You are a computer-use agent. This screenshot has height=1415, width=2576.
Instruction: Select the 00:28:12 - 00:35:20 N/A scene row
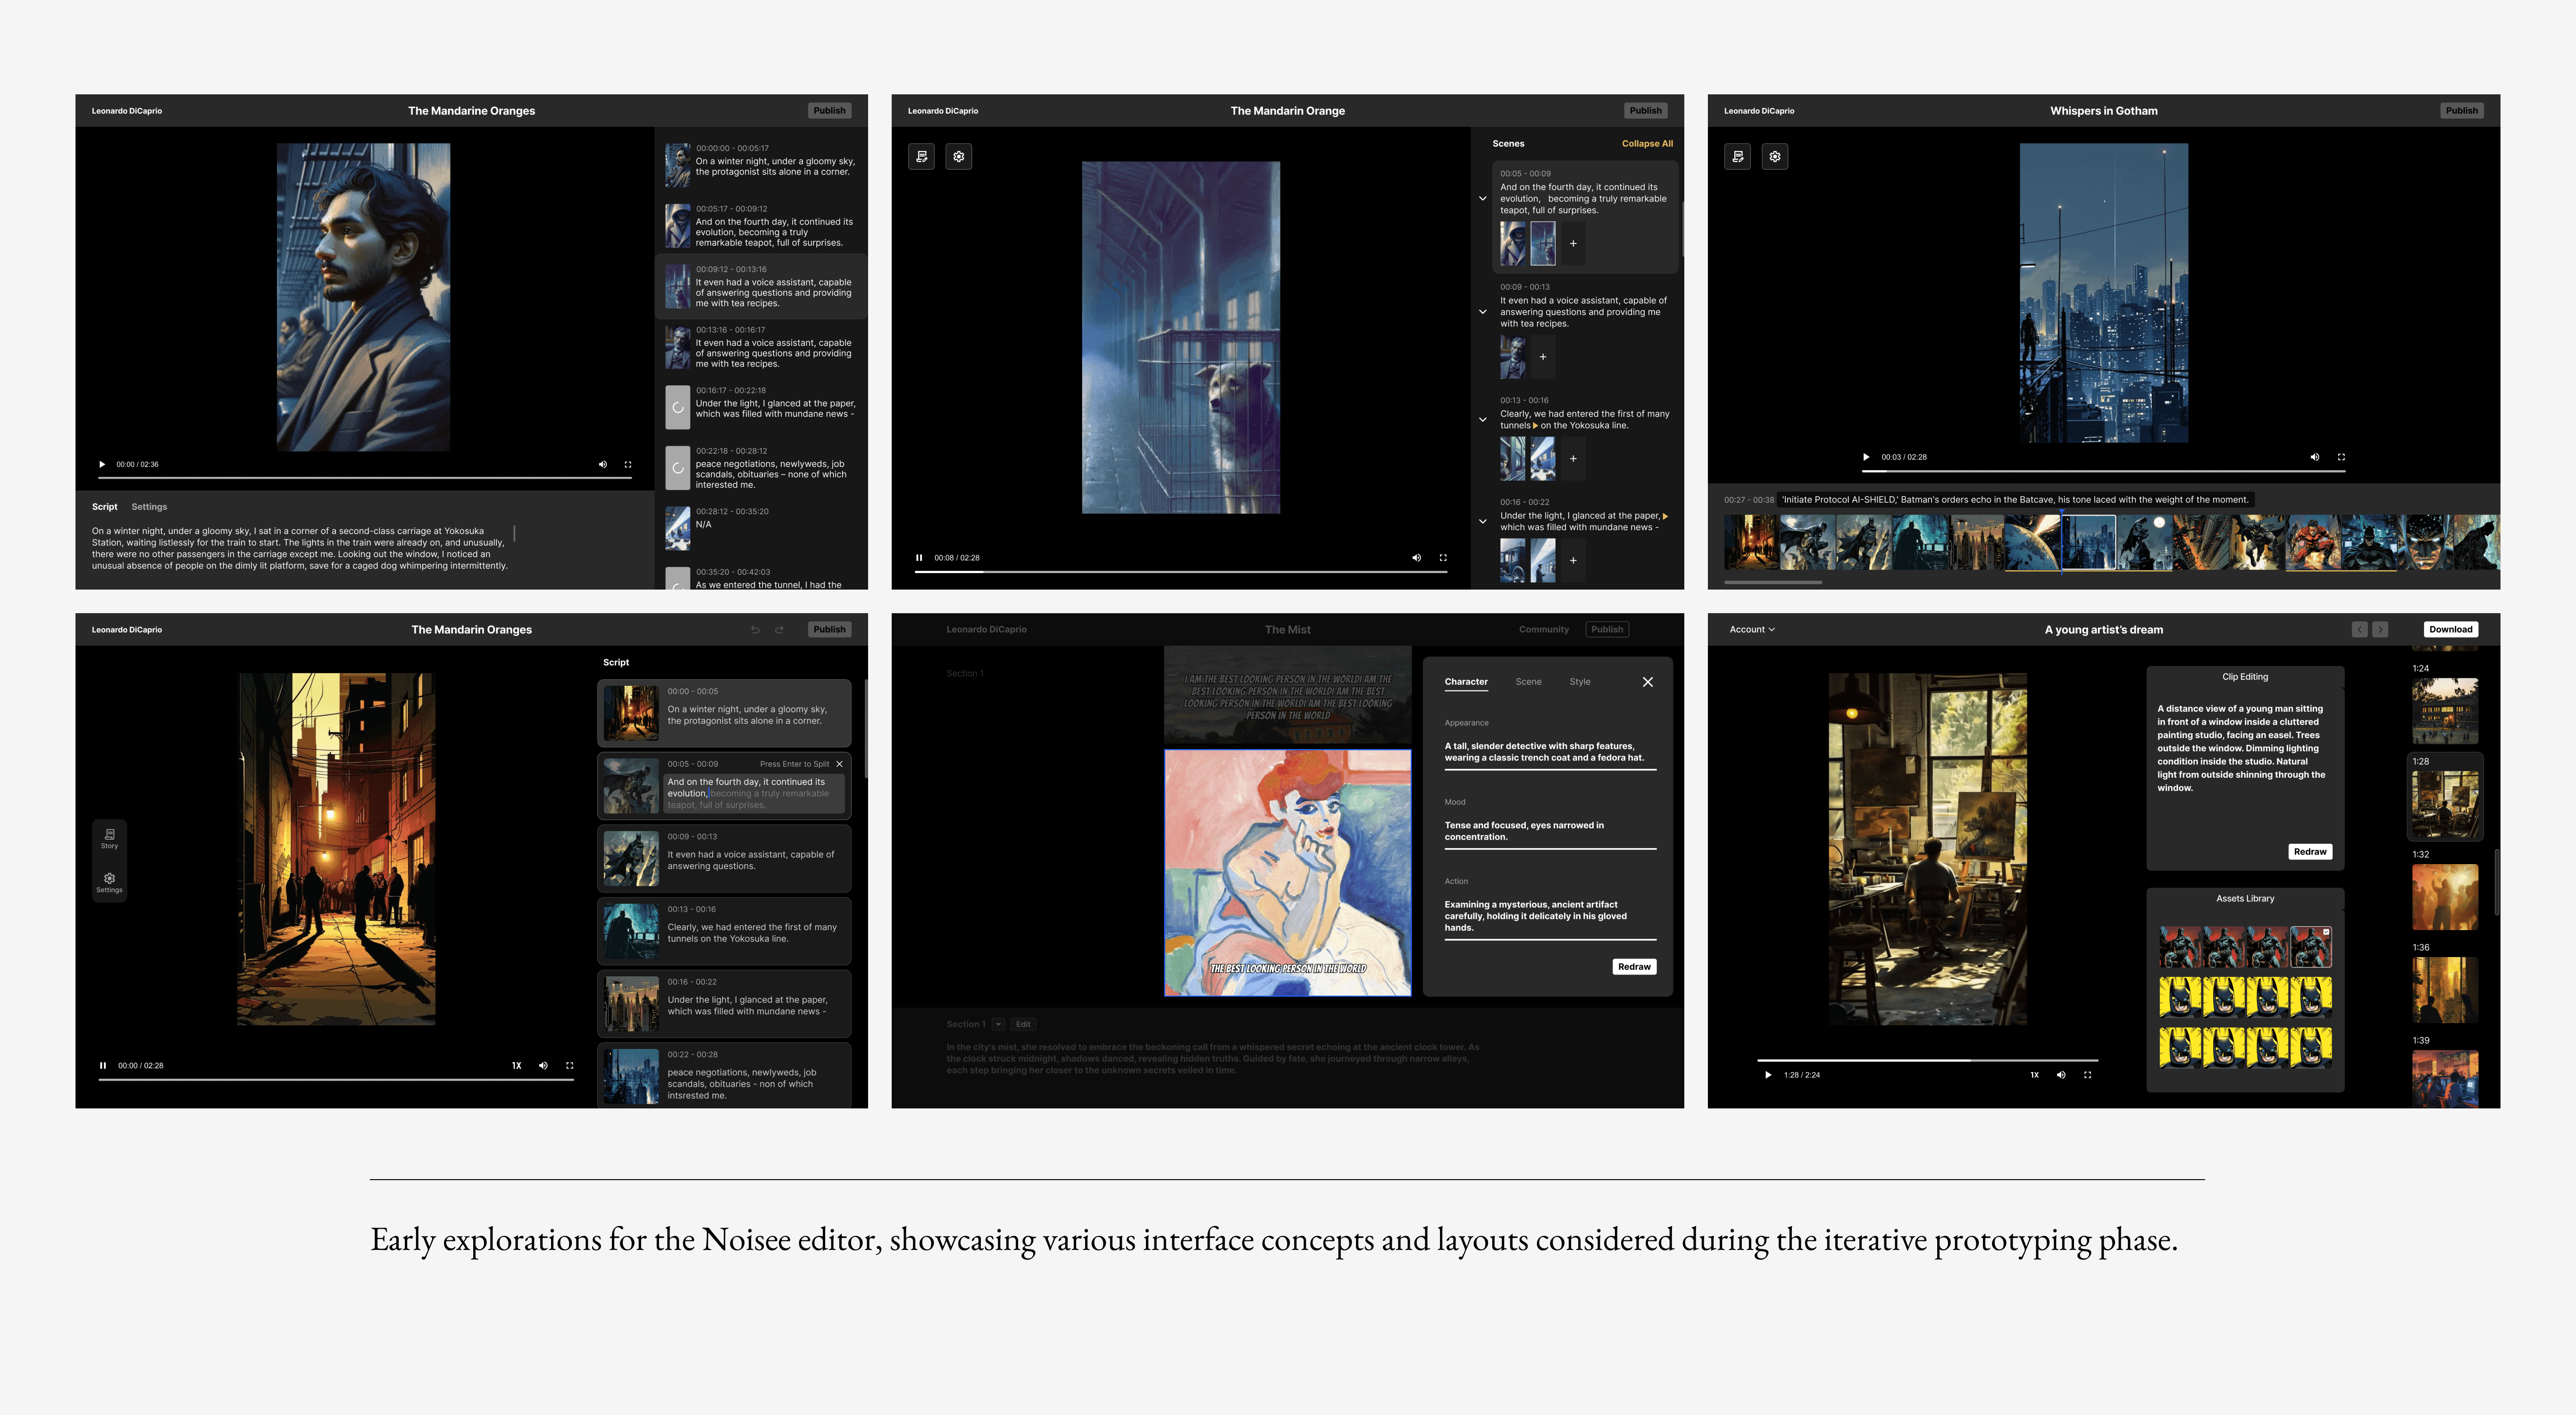click(x=761, y=527)
